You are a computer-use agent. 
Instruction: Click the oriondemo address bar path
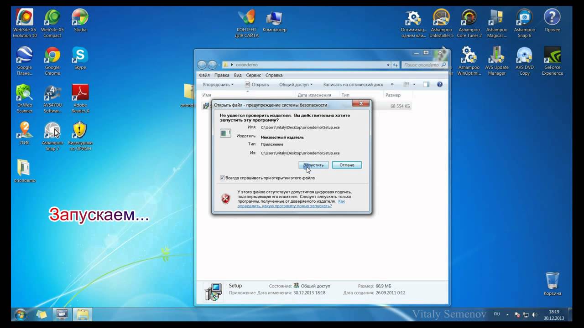(247, 65)
